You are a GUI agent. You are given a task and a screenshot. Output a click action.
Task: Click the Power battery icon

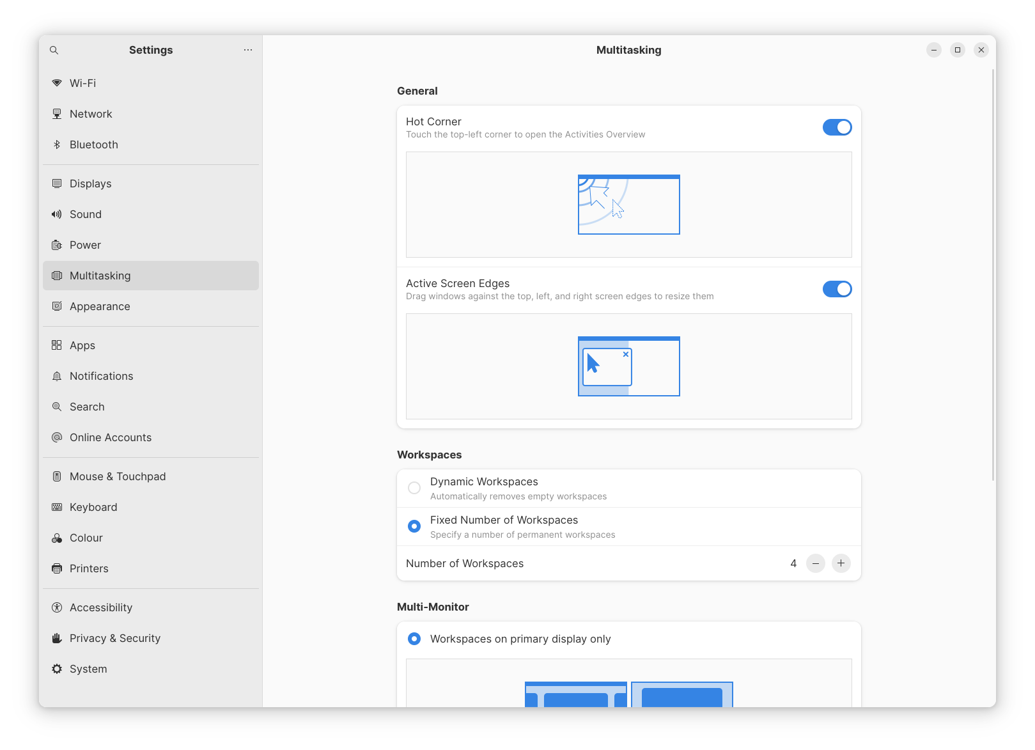tap(57, 245)
